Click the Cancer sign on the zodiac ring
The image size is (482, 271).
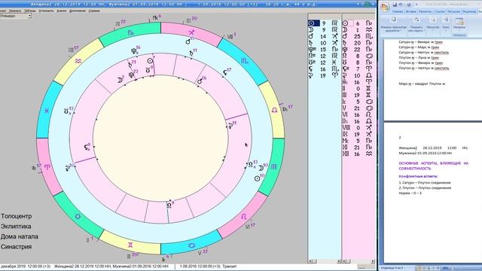[x=191, y=245]
